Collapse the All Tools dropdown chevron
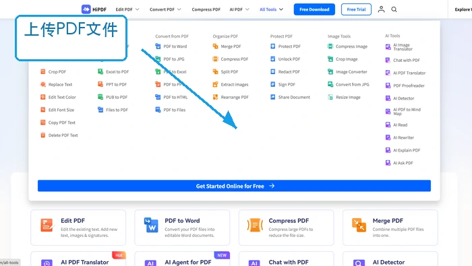Viewport: 472px width, 266px height. 281,9
